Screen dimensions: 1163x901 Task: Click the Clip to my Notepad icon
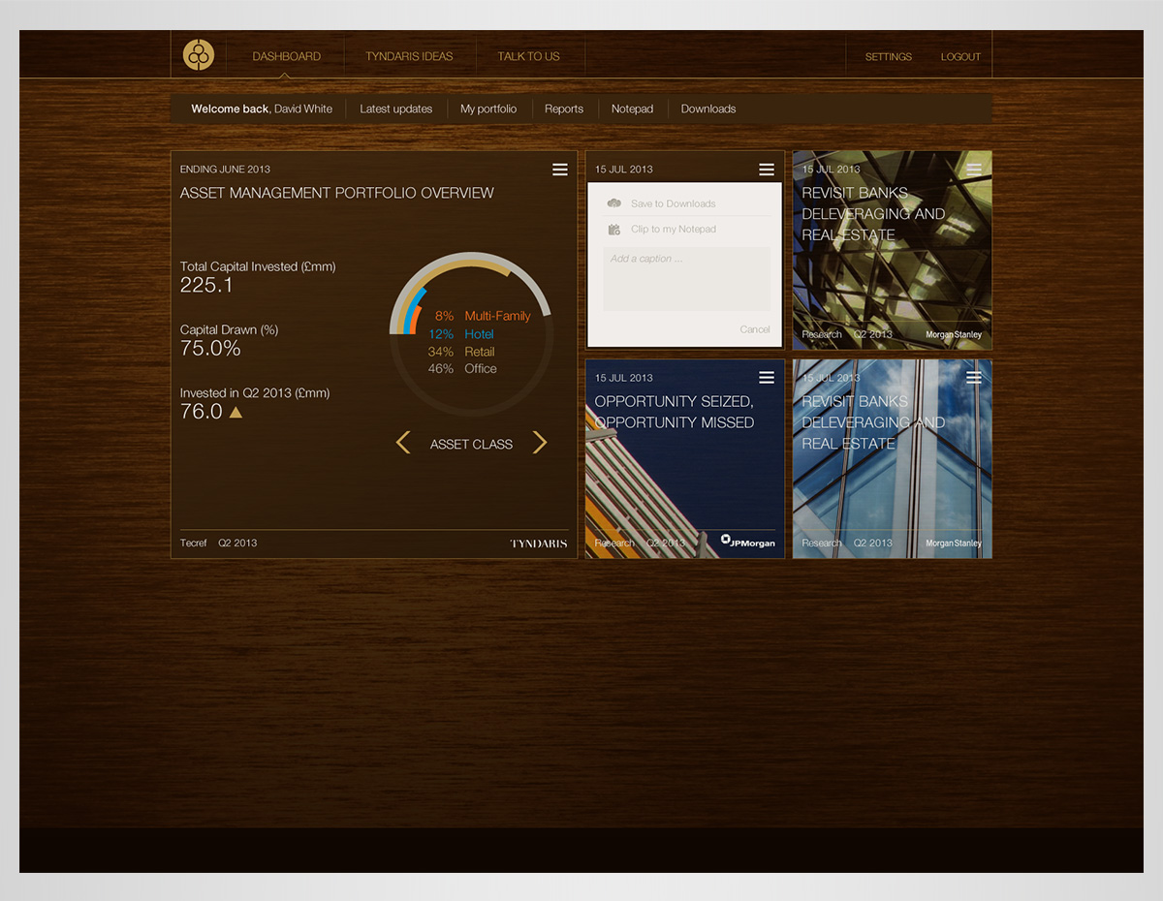coord(613,230)
